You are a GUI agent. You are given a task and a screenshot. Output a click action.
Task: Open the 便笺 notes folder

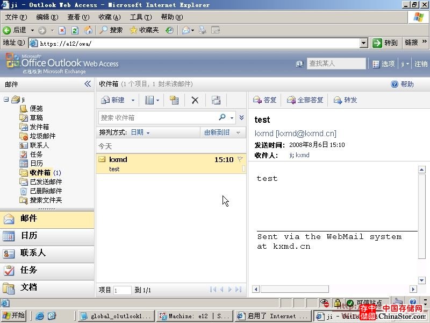[36, 109]
